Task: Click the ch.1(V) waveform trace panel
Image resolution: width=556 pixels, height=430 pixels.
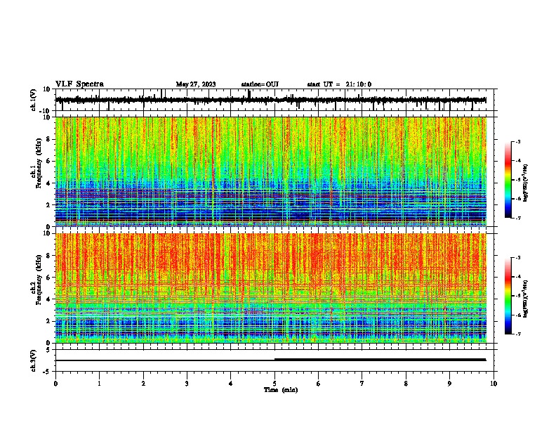Action: (274, 100)
